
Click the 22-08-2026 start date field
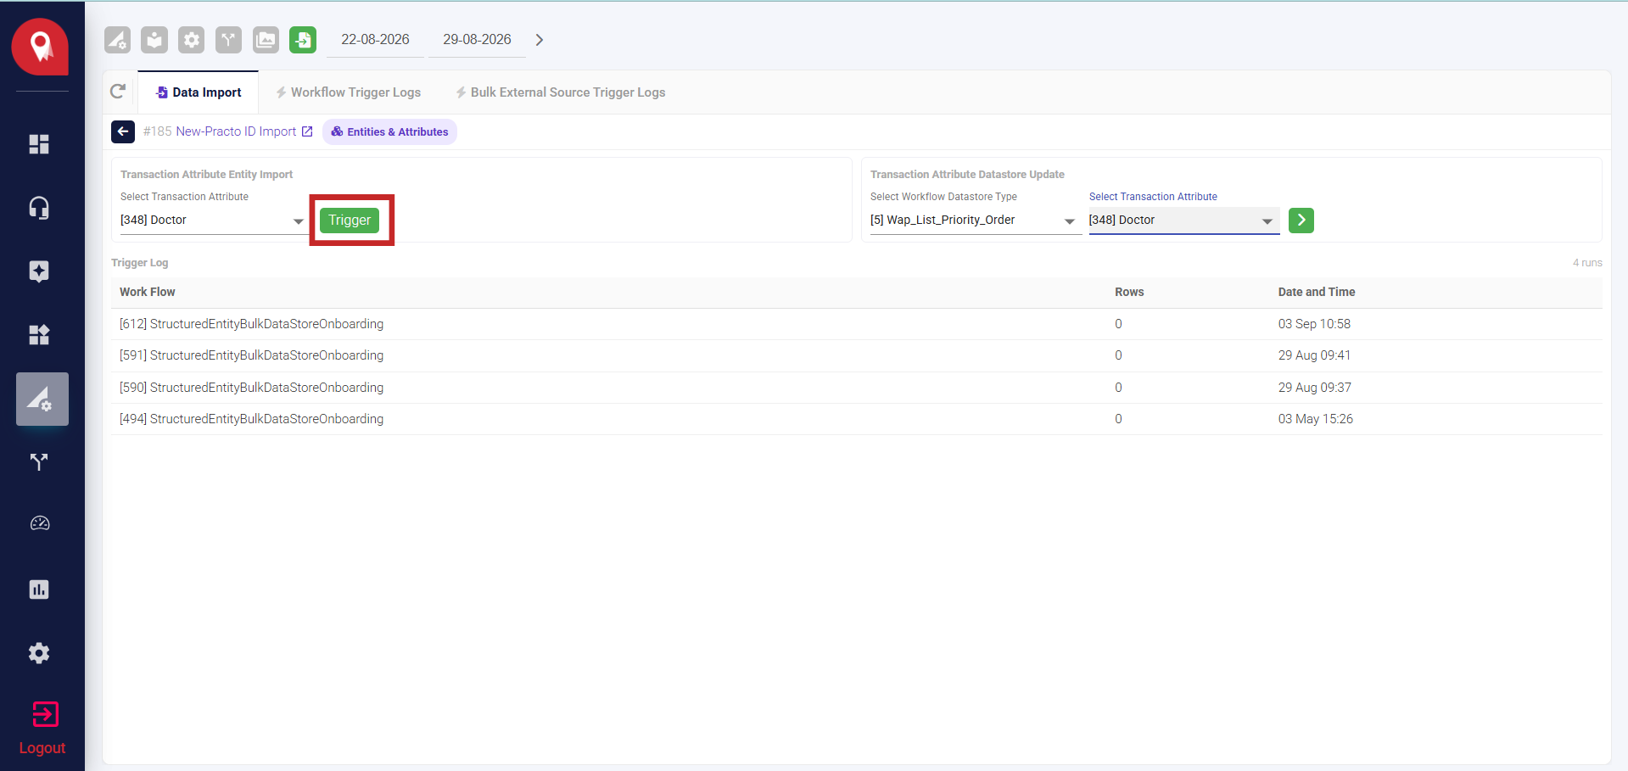pyautogui.click(x=375, y=40)
